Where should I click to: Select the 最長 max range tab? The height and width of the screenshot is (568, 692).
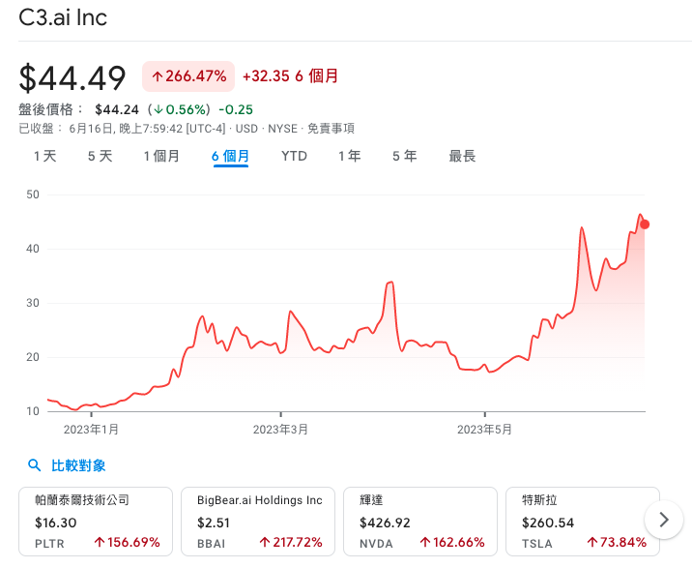pos(462,156)
